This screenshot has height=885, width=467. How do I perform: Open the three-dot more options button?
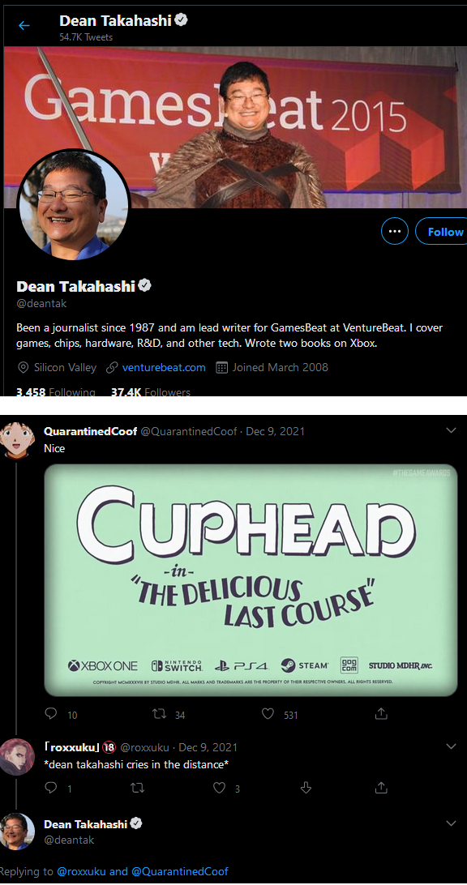tap(395, 232)
